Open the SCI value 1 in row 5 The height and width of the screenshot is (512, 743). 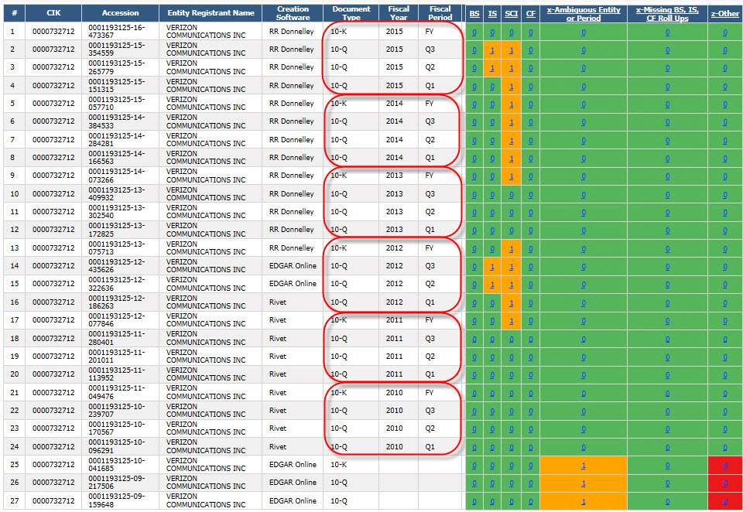[512, 104]
